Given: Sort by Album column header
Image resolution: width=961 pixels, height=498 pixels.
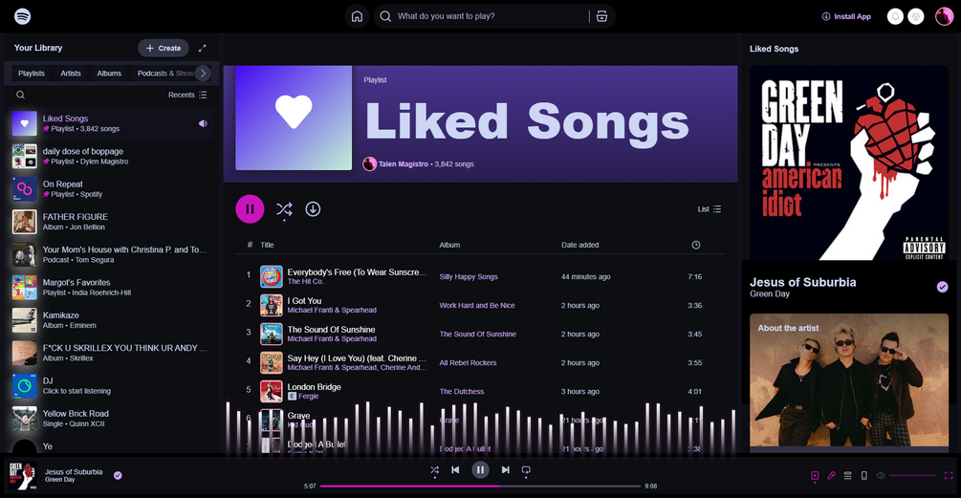Looking at the screenshot, I should coord(449,245).
